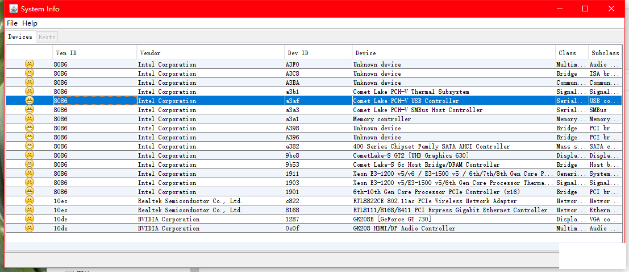Viewport: 629px width, 272px height.
Task: Click the sad face icon for device A3BA
Action: tap(30, 83)
